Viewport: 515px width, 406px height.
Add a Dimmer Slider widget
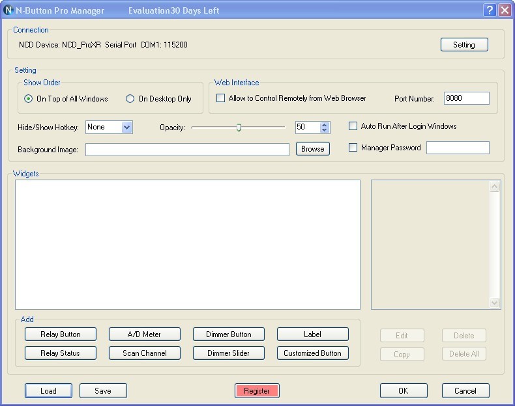(x=229, y=353)
